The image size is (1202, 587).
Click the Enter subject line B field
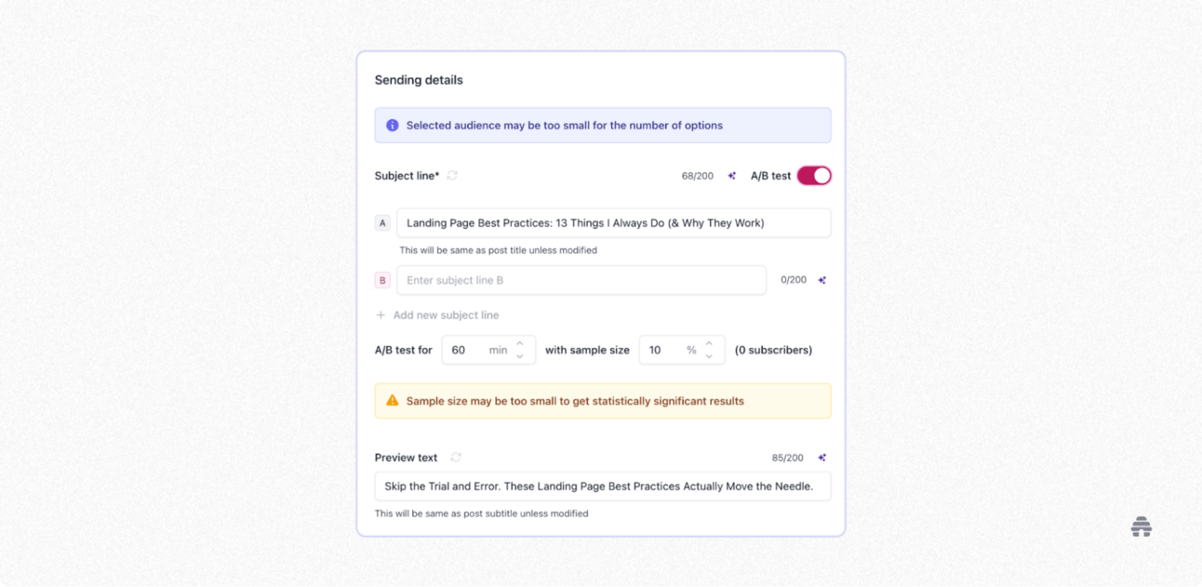581,280
